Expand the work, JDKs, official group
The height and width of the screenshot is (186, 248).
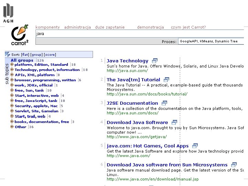[x=12, y=85]
